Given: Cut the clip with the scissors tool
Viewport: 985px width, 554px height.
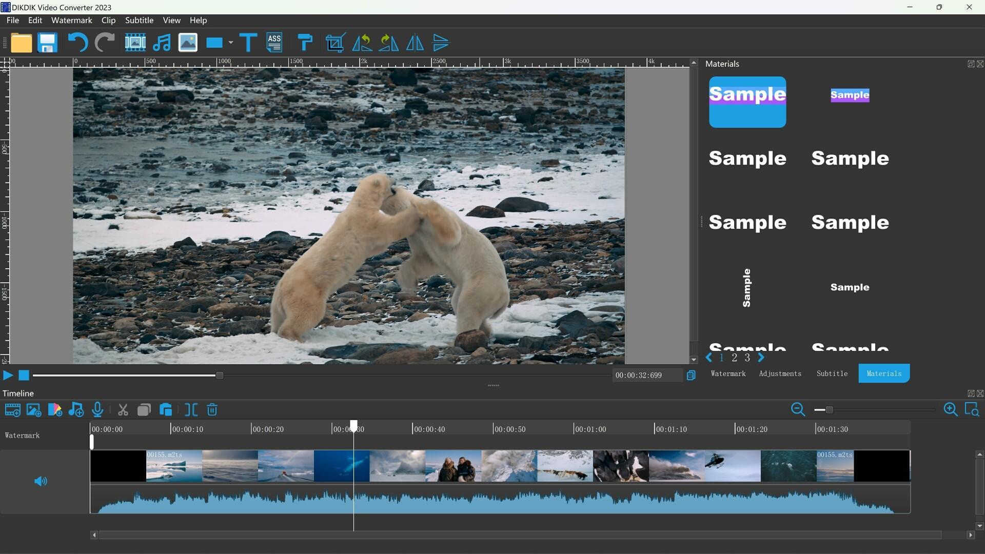Looking at the screenshot, I should [122, 409].
